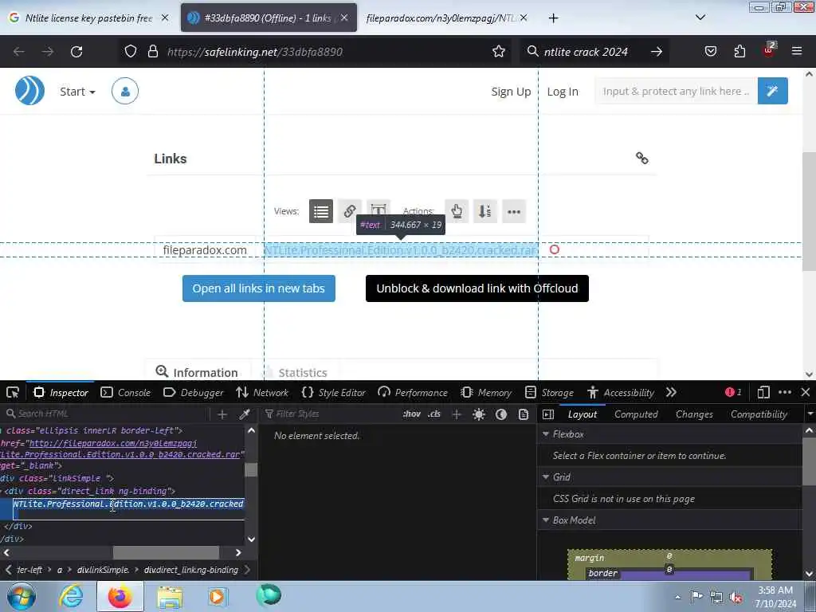Focus the Filter Styles field

coord(329,414)
